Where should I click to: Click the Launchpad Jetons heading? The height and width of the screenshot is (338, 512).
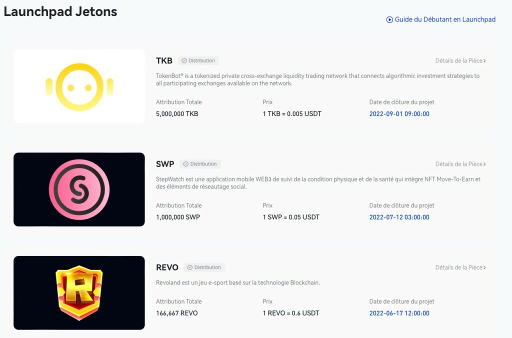pos(60,11)
